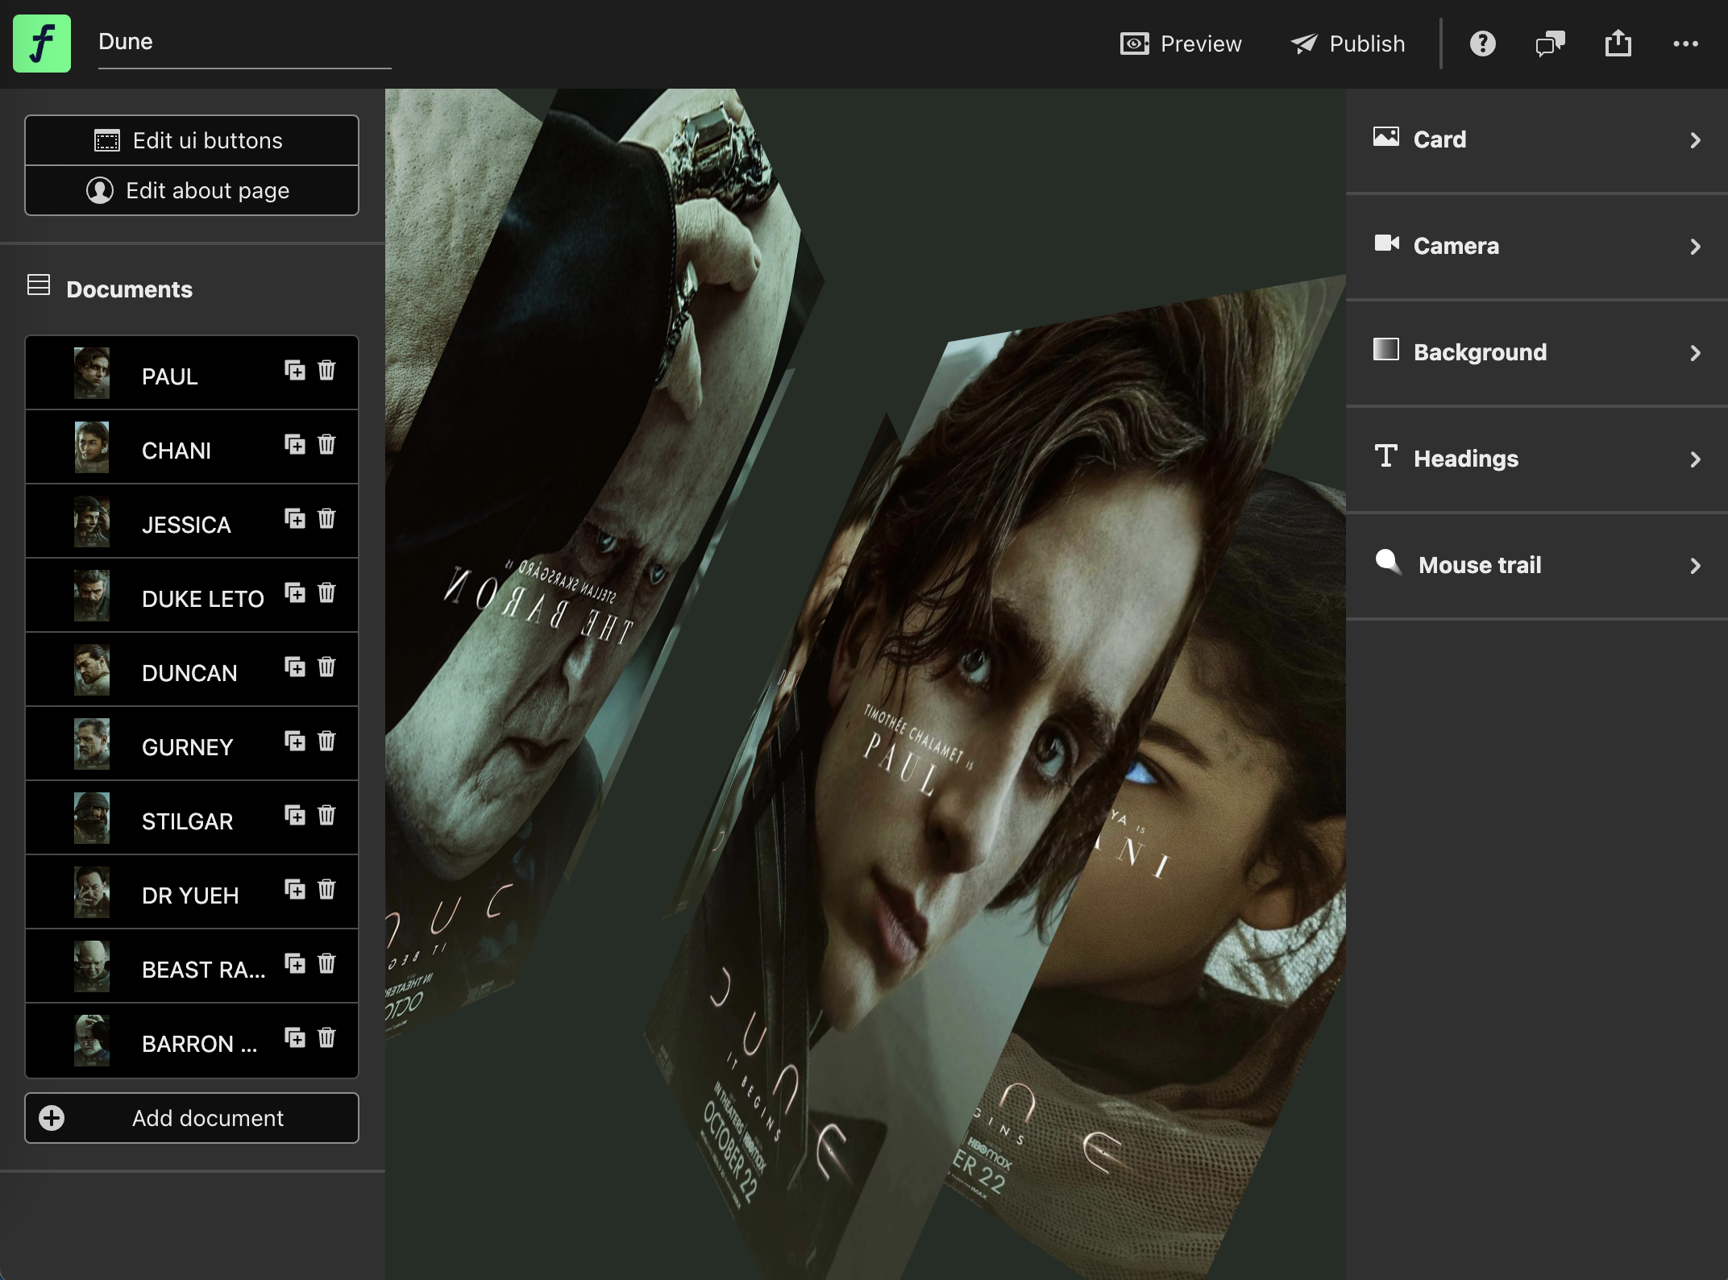Screen dimensions: 1728x1280
Task: Open the Card panel section
Action: 1537,140
